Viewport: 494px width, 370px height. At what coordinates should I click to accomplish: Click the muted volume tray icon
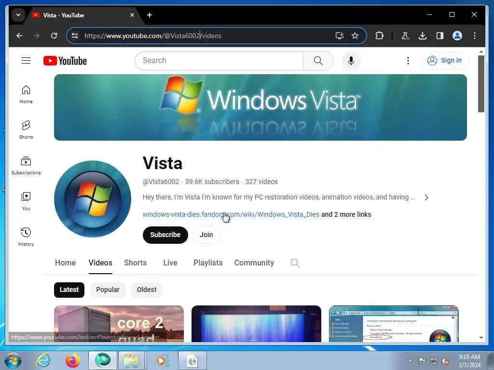pyautogui.click(x=445, y=361)
